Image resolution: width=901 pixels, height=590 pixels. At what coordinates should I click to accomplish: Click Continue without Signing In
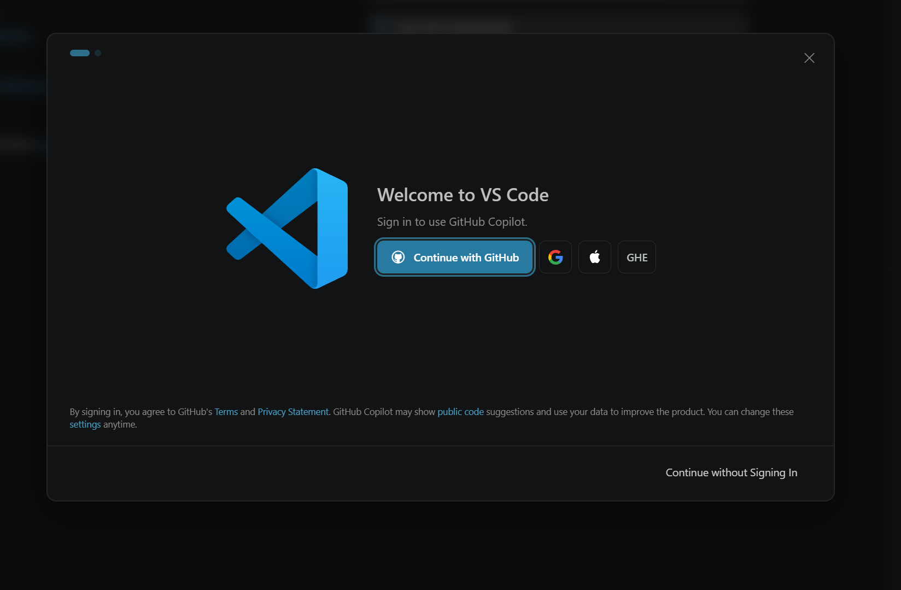pyautogui.click(x=732, y=472)
